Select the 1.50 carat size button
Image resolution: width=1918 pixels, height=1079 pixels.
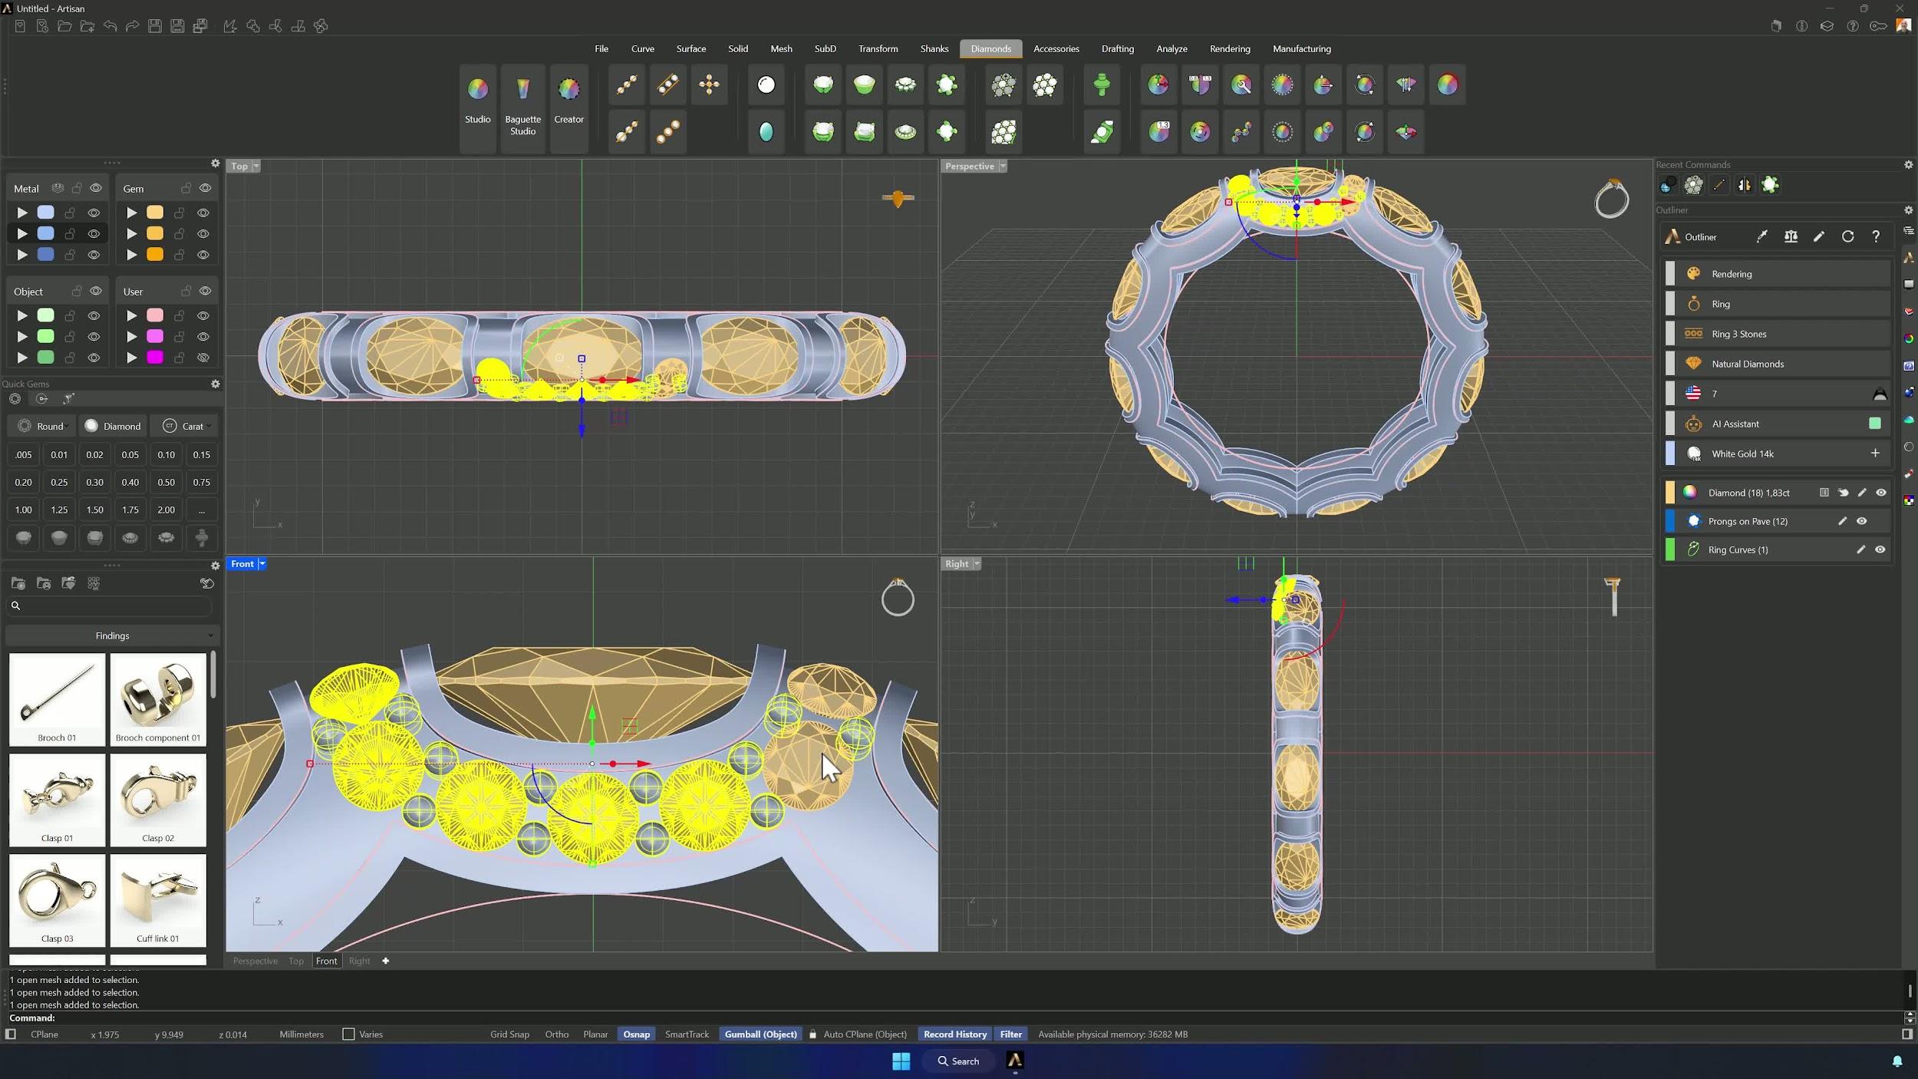pos(94,510)
